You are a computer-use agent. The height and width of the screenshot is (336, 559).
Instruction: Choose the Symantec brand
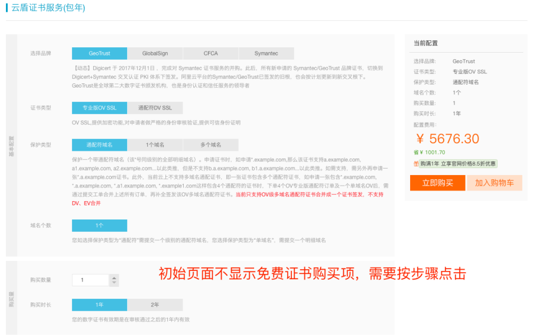click(266, 53)
